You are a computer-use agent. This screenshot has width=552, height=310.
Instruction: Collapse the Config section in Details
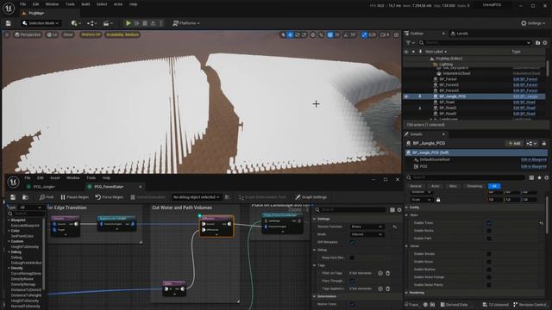[x=406, y=208]
